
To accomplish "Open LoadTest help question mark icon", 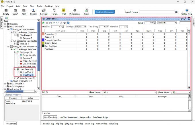I will pyautogui.click(x=68, y=23).
